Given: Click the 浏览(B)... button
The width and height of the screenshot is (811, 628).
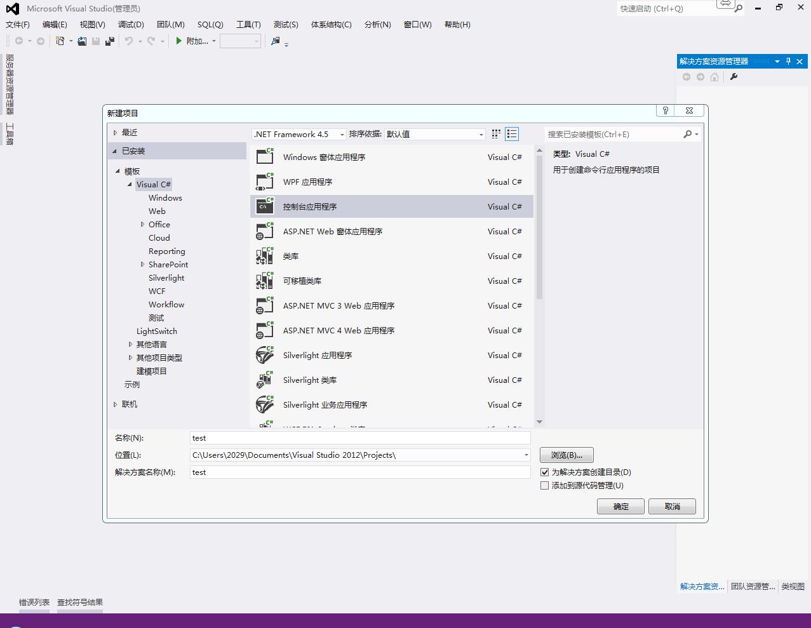Looking at the screenshot, I should pyautogui.click(x=566, y=455).
